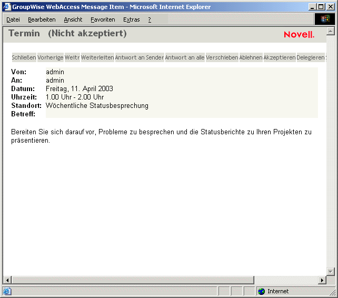Click the horizontal scrollbar right arrow
Image resolution: width=338 pixels, height=298 pixels.
pyautogui.click(x=322, y=280)
